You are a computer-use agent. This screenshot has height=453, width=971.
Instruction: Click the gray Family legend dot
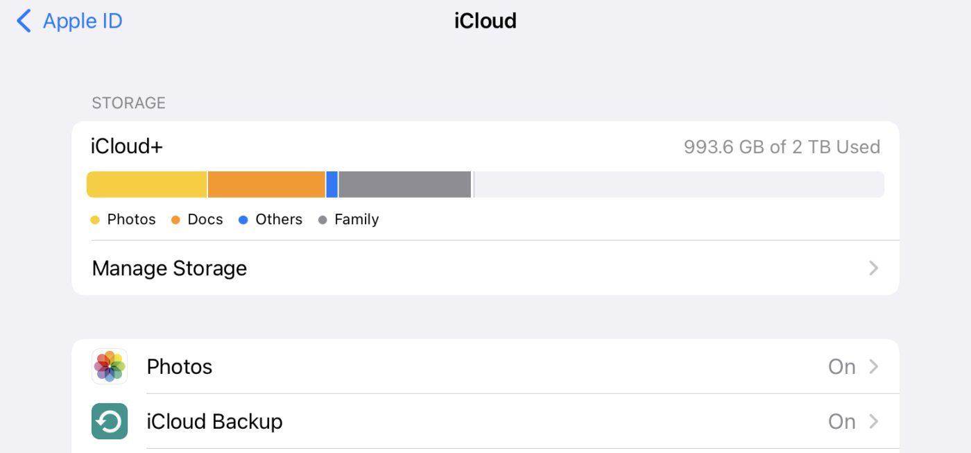pos(323,220)
